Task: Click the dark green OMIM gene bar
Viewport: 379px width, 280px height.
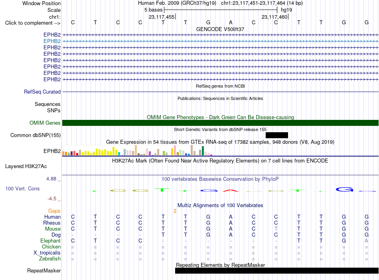Action: [220, 123]
